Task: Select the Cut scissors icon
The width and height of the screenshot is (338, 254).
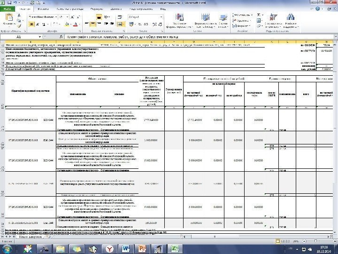Action: click(x=19, y=16)
